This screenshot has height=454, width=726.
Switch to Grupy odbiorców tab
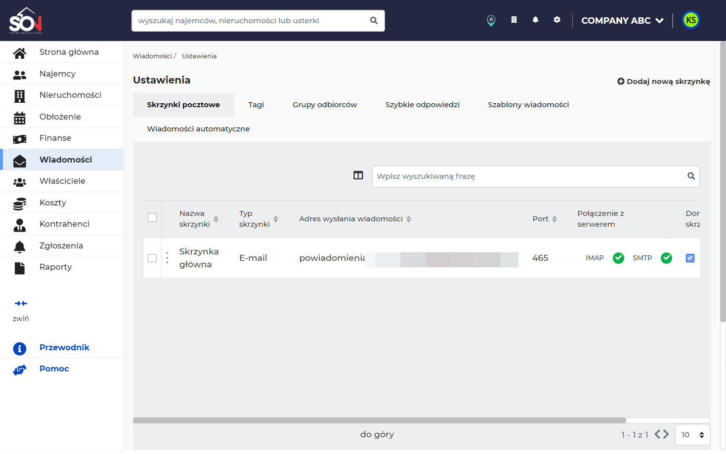pos(325,105)
